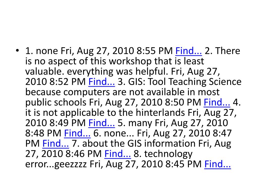Click the Find... link after 8:49 PM
The height and width of the screenshot is (193, 258).
pos(102,123)
